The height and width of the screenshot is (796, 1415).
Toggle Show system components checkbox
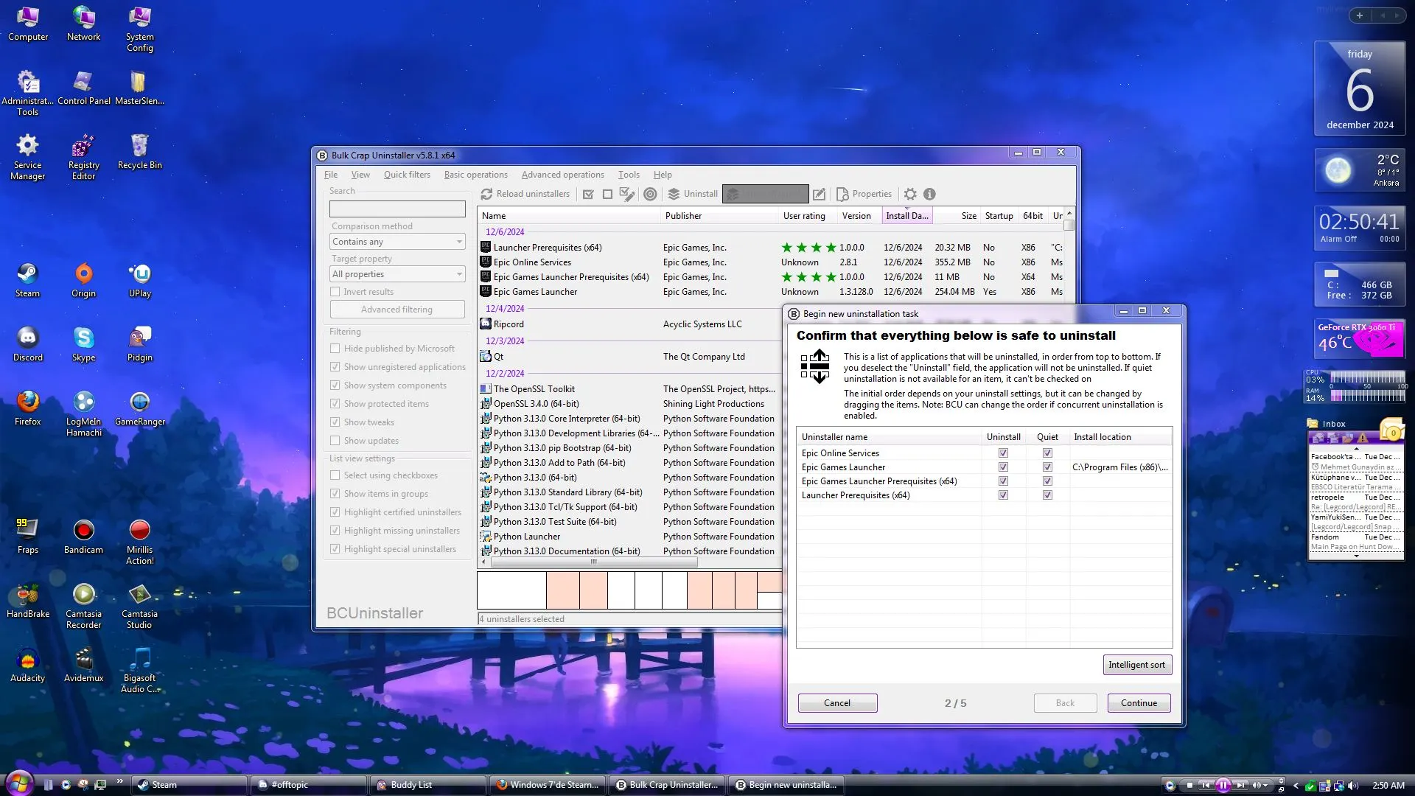pyautogui.click(x=335, y=385)
